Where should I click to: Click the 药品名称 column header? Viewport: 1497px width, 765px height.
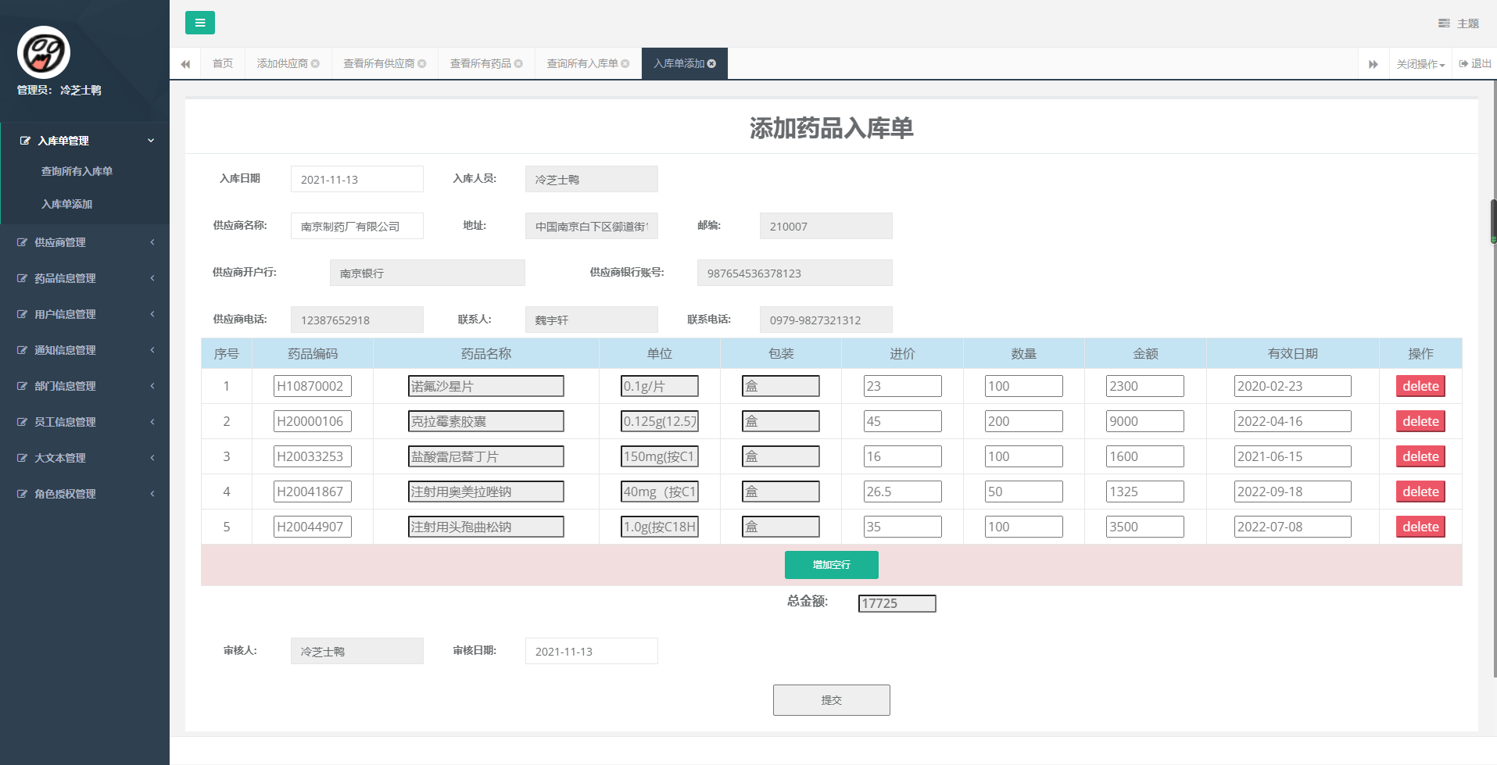coord(486,354)
